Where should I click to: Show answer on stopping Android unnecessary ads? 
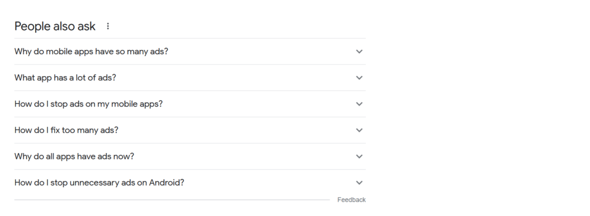click(190, 183)
